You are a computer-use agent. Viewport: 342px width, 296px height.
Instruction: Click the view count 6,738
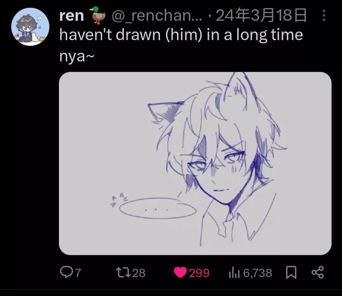257,273
